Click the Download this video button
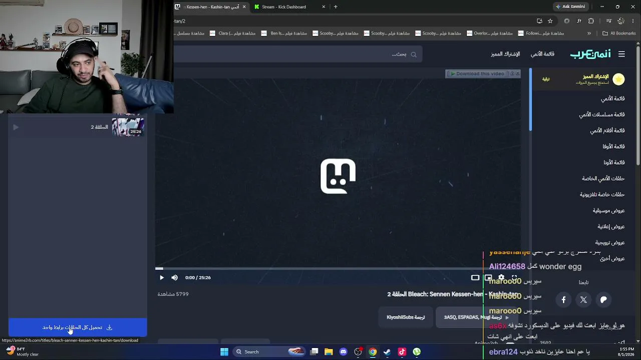The width and height of the screenshot is (641, 360). click(x=477, y=74)
